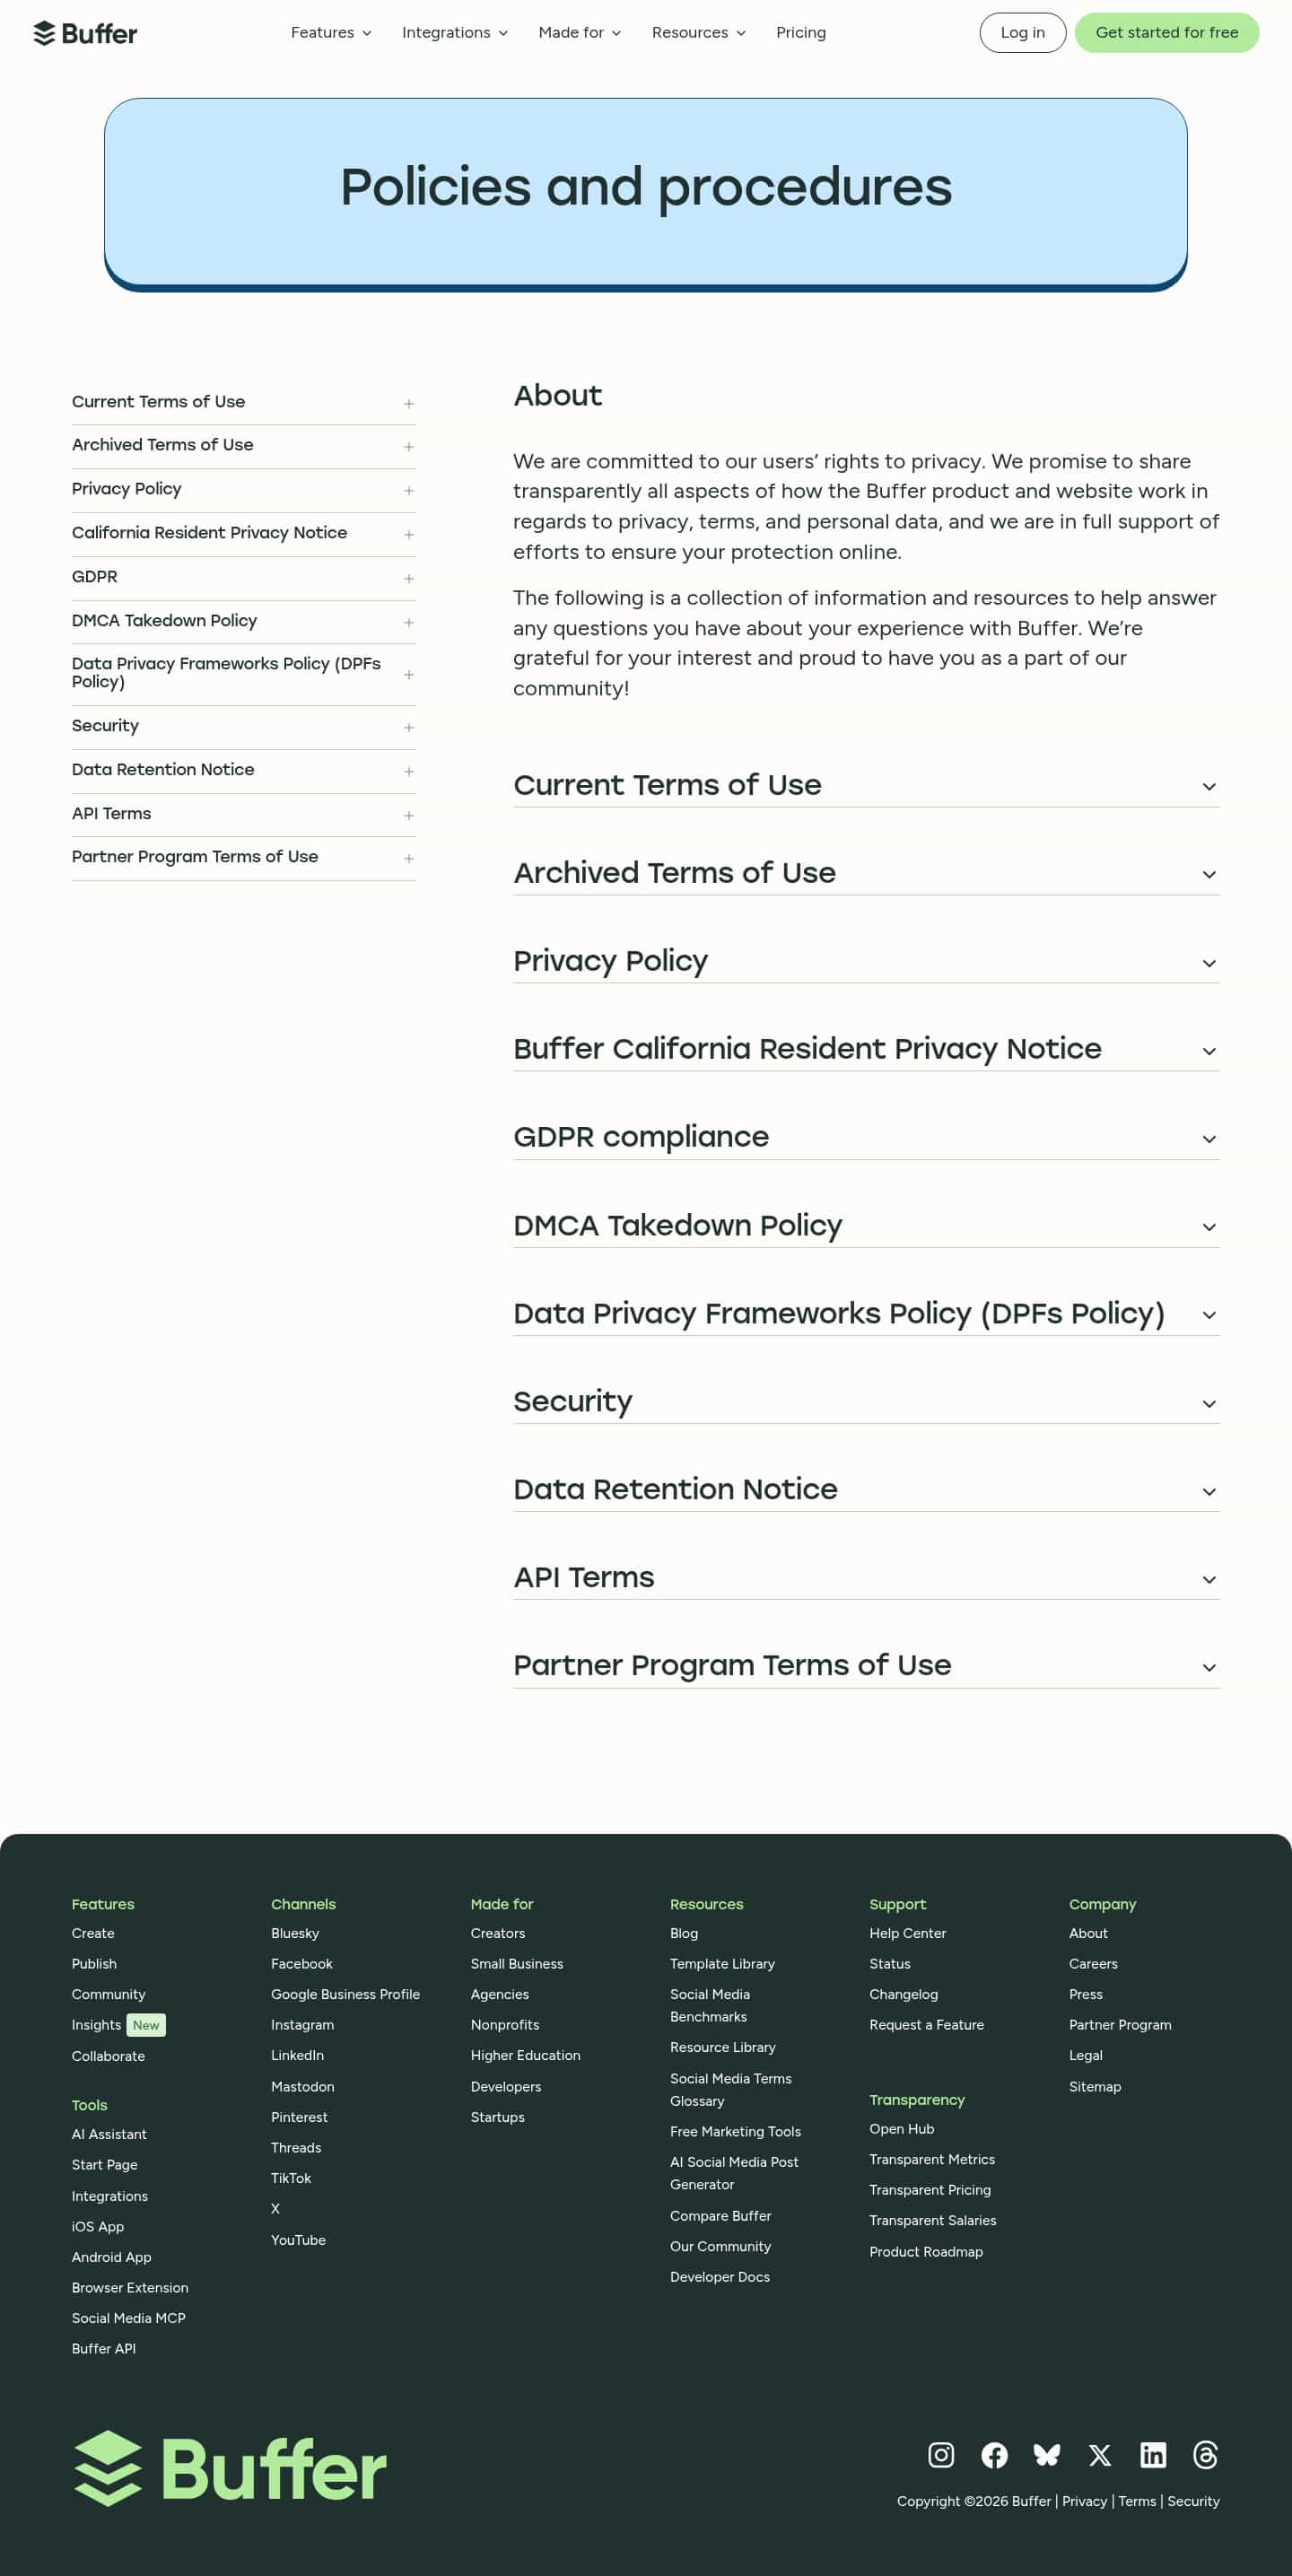Click Terms link in copyright line
This screenshot has width=1292, height=2576.
pos(1137,2501)
